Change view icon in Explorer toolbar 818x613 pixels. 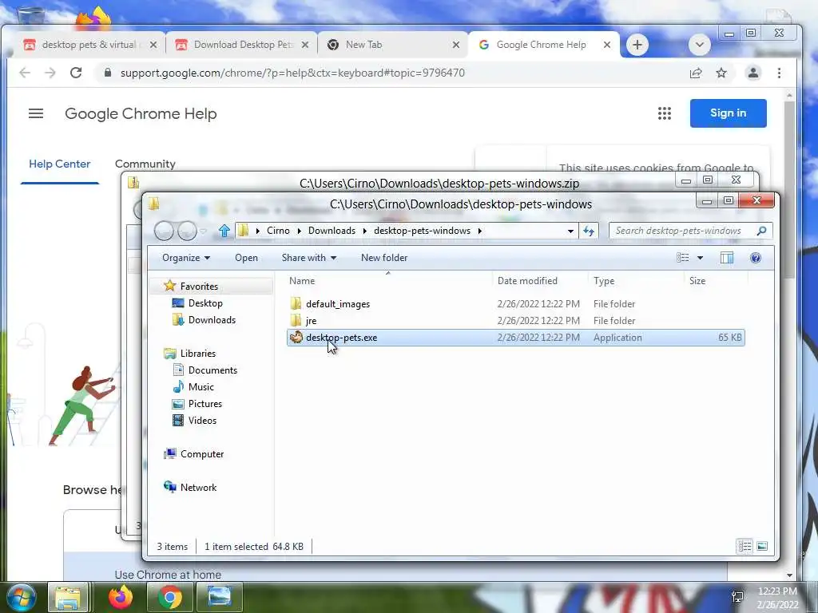682,258
